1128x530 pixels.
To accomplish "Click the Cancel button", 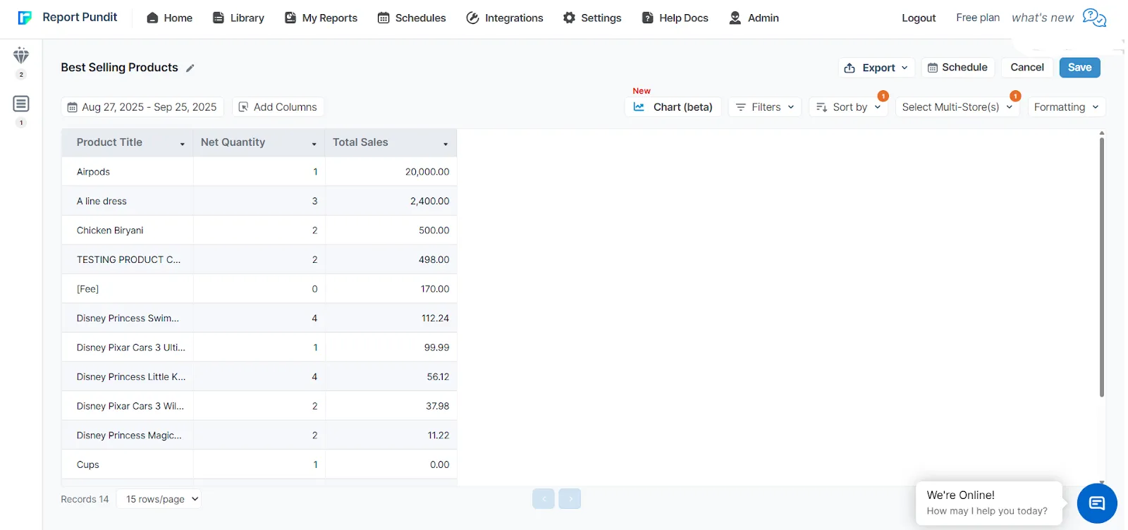I will pos(1027,68).
